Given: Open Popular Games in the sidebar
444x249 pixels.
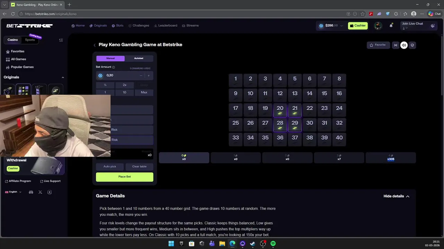Looking at the screenshot, I should tap(20, 67).
